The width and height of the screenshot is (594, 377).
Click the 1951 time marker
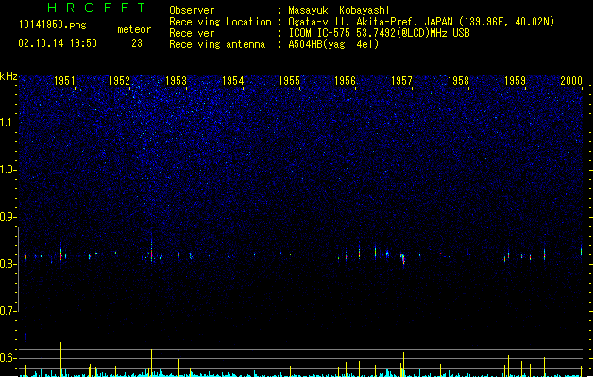(64, 80)
